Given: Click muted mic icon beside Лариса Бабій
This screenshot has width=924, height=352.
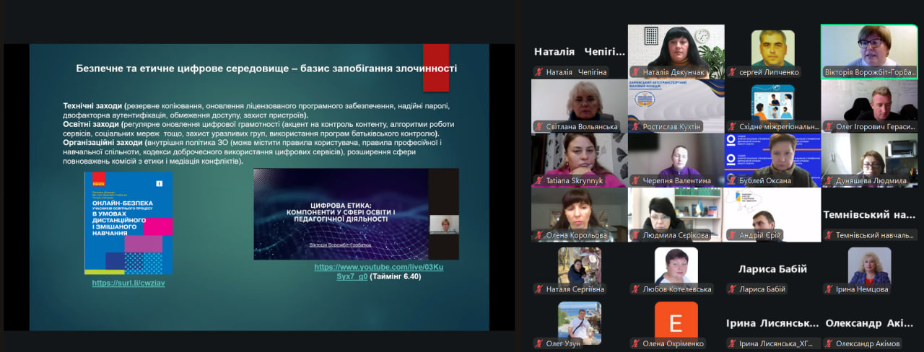Looking at the screenshot, I should (x=732, y=289).
